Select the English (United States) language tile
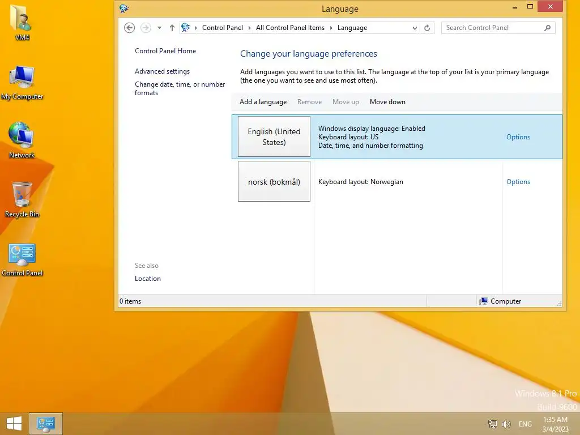580x435 pixels. [274, 137]
